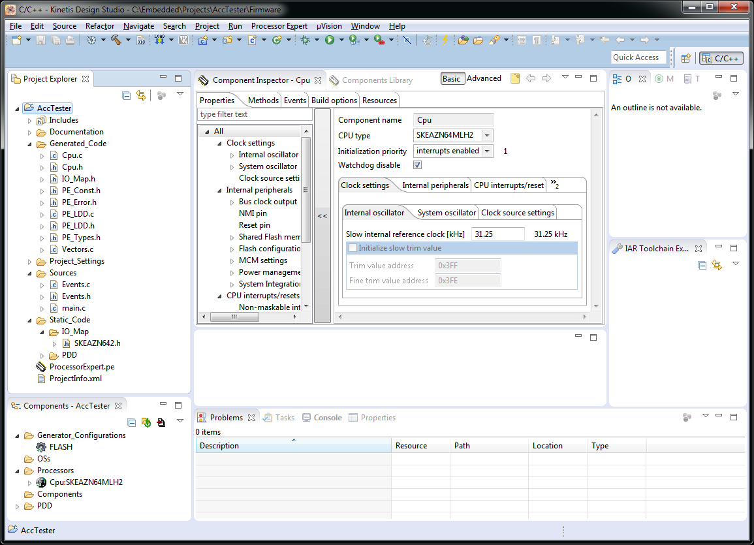Click the green Run button in toolbar
This screenshot has height=545, width=754.
point(330,40)
